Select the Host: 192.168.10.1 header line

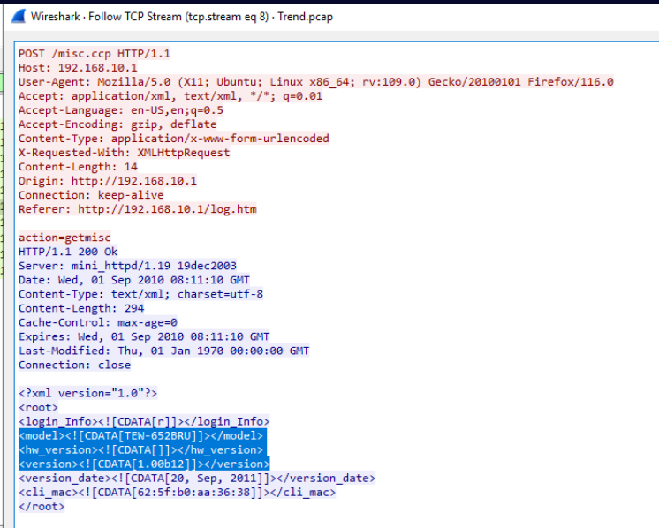click(x=78, y=68)
